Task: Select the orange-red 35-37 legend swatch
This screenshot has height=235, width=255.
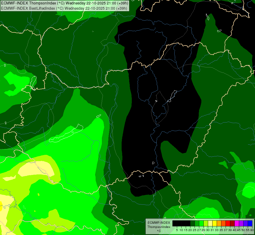Action: 223,223
